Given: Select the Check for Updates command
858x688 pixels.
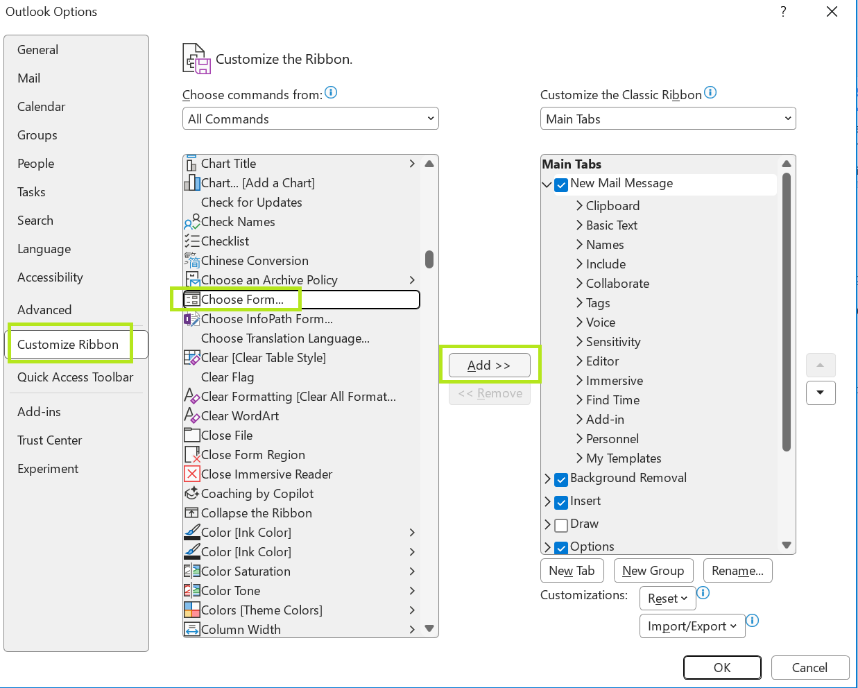Looking at the screenshot, I should [252, 203].
